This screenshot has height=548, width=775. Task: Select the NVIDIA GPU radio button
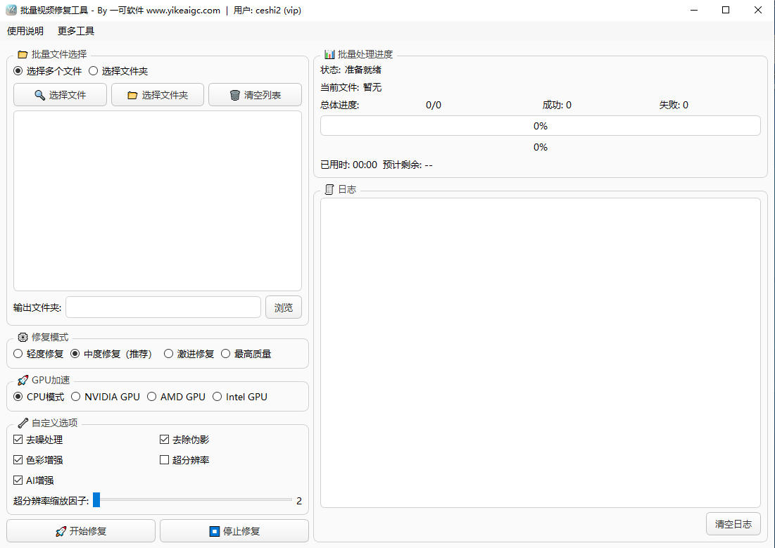click(x=75, y=396)
